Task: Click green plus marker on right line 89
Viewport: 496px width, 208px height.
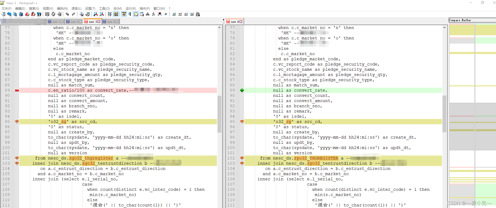Action: pos(242,90)
